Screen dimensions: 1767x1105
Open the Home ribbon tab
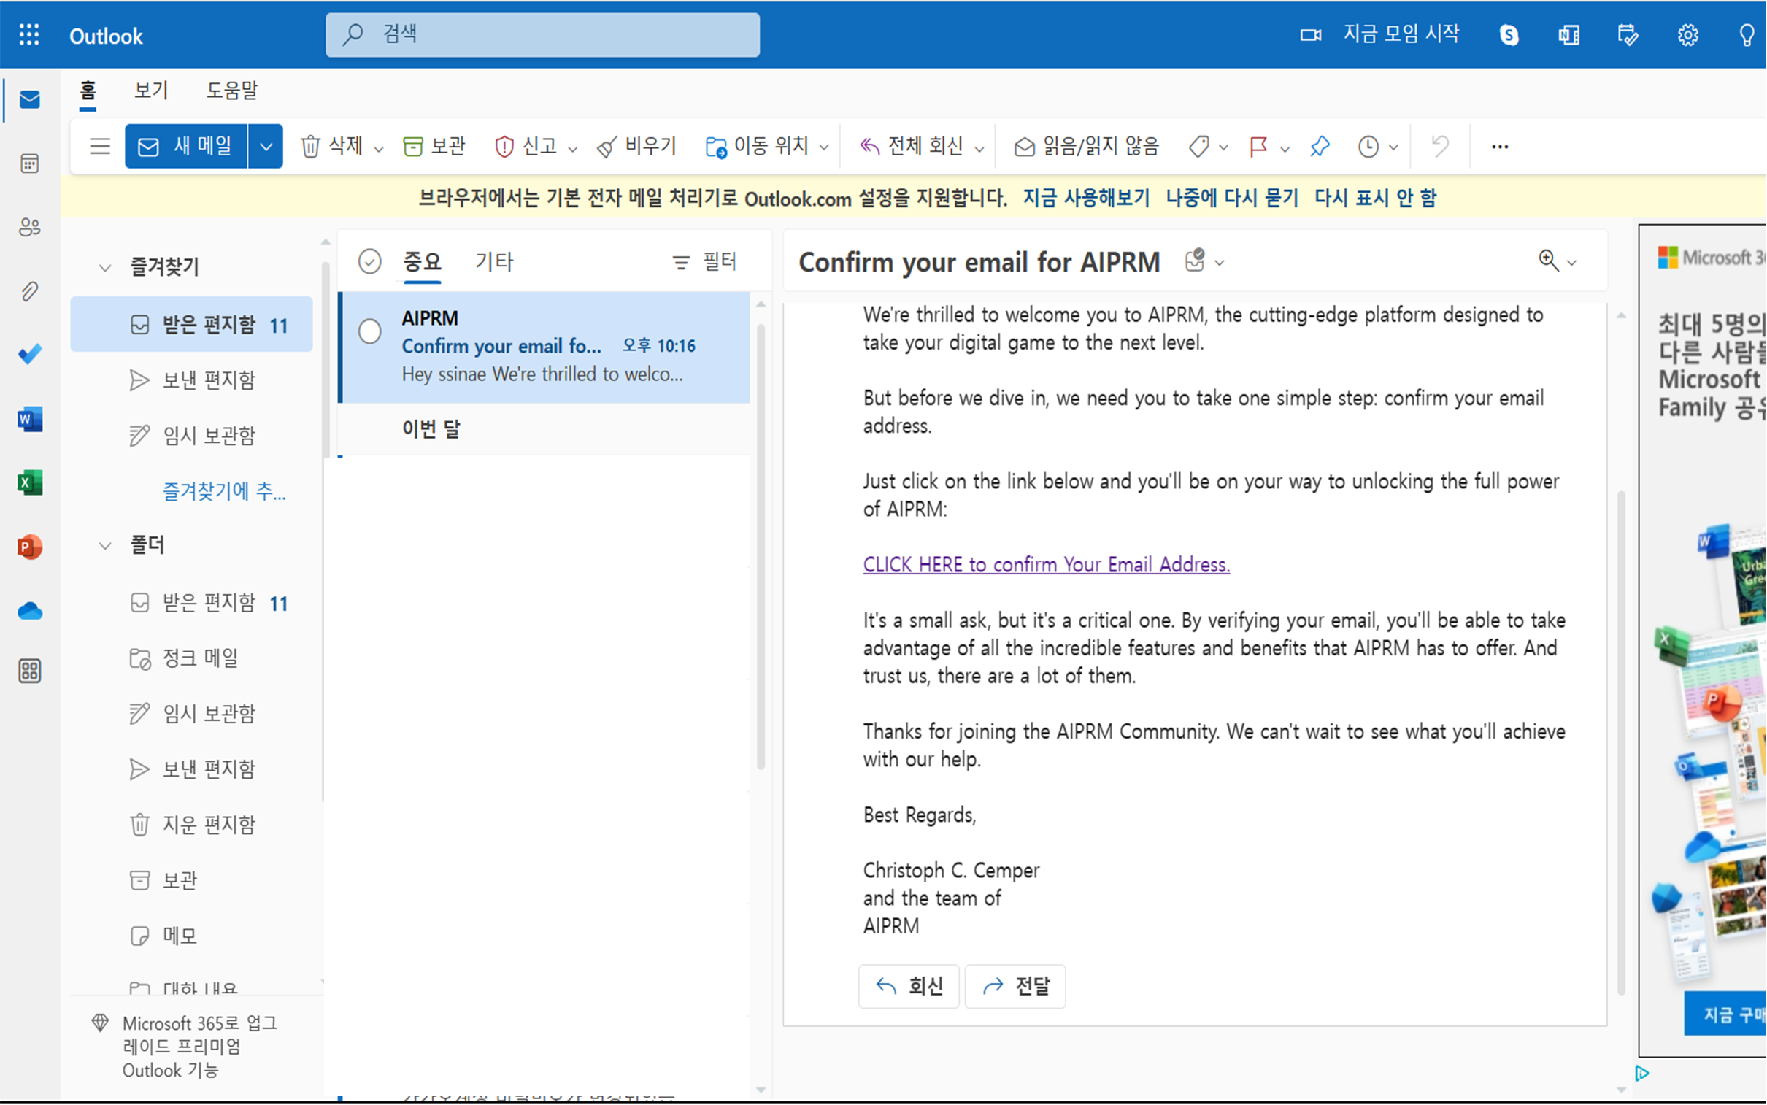[88, 91]
